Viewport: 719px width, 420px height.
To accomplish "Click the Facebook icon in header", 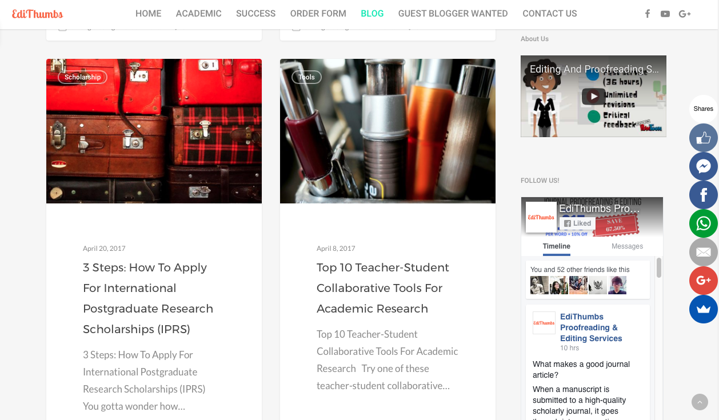I will coord(647,14).
